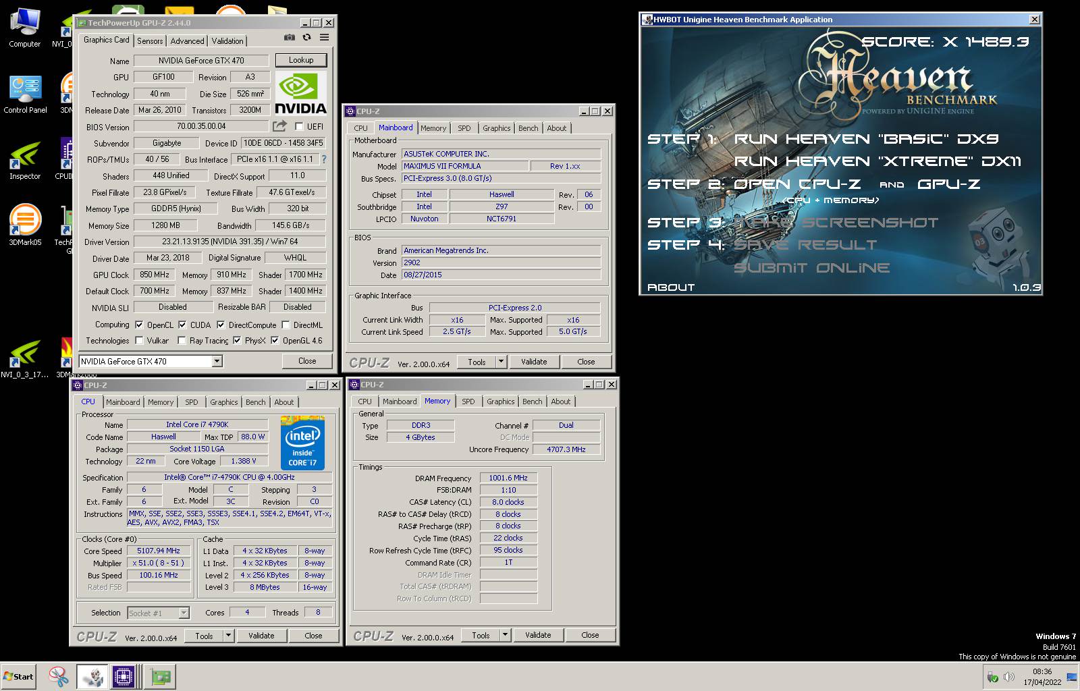This screenshot has height=691, width=1080.
Task: Toggle the CUDA checkbox
Action: click(182, 325)
